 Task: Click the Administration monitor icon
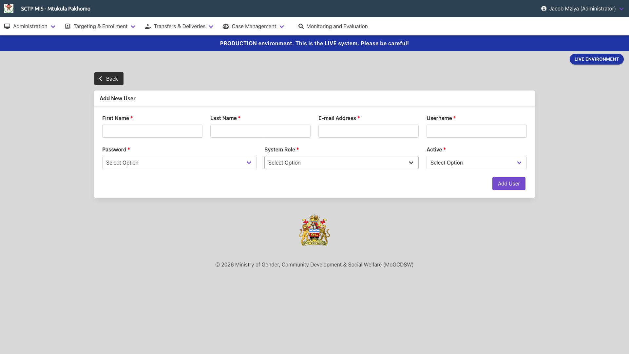point(7,26)
